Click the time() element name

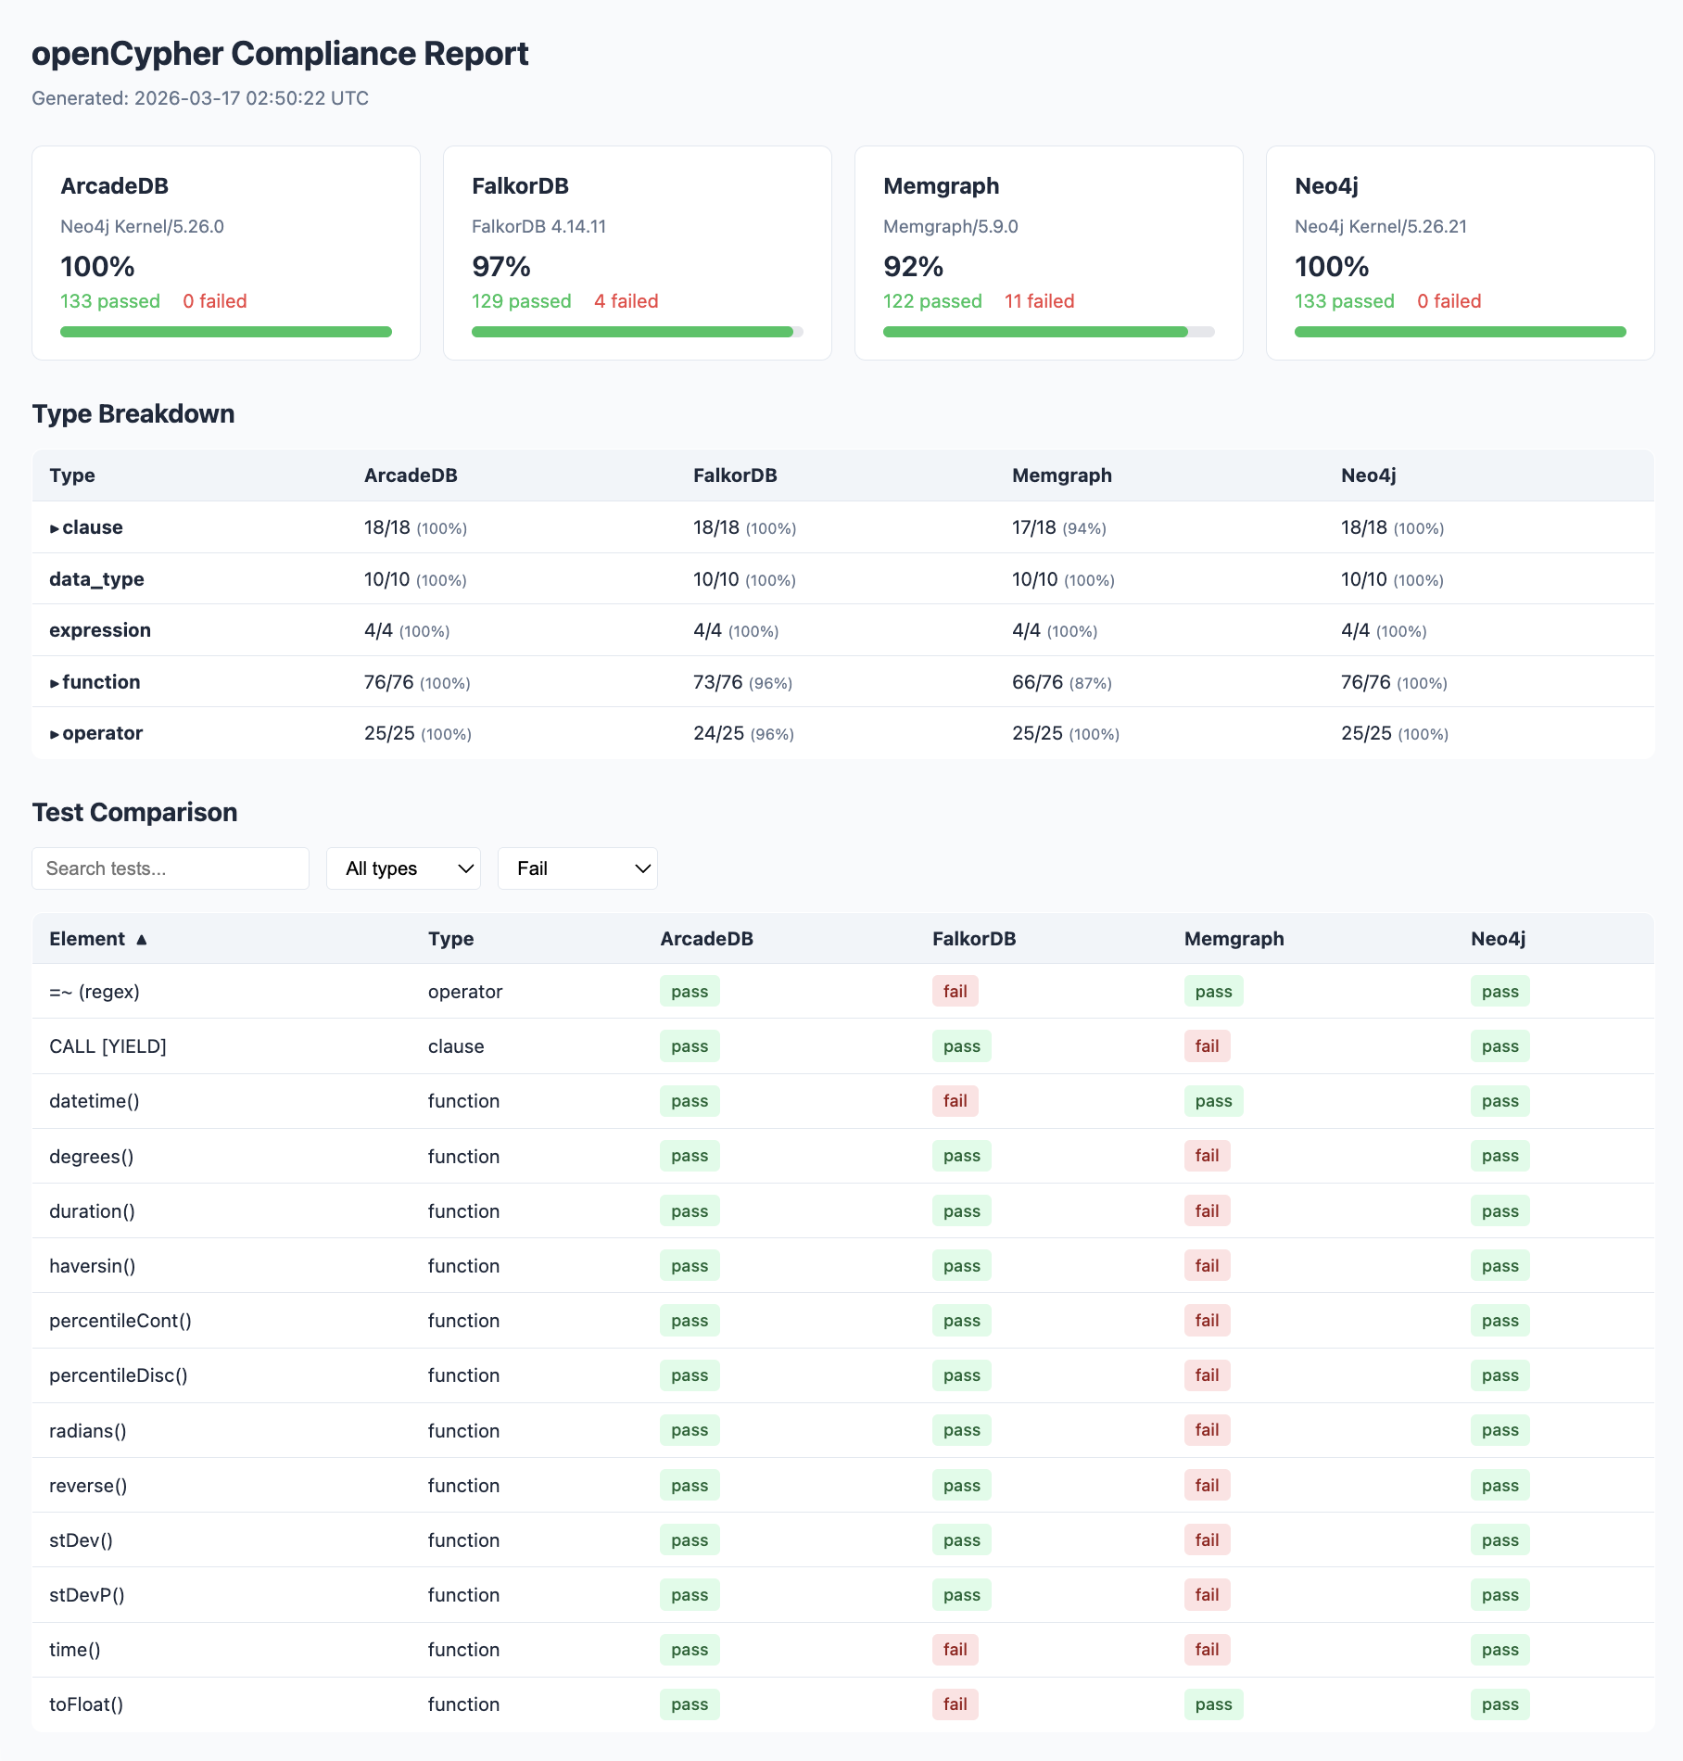coord(75,1650)
